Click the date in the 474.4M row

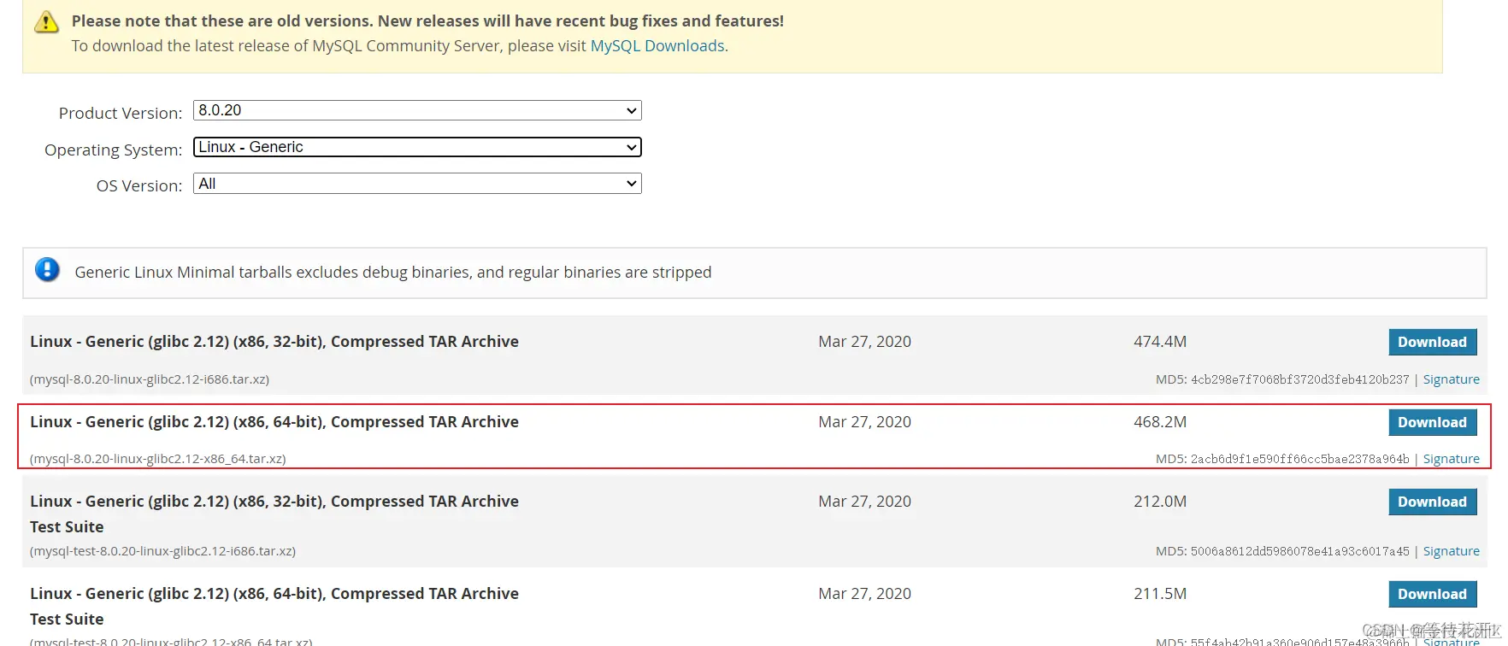[864, 341]
